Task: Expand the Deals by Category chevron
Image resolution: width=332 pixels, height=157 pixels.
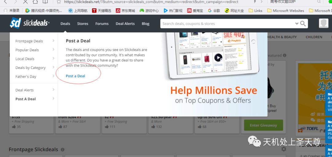Action: coord(53,67)
